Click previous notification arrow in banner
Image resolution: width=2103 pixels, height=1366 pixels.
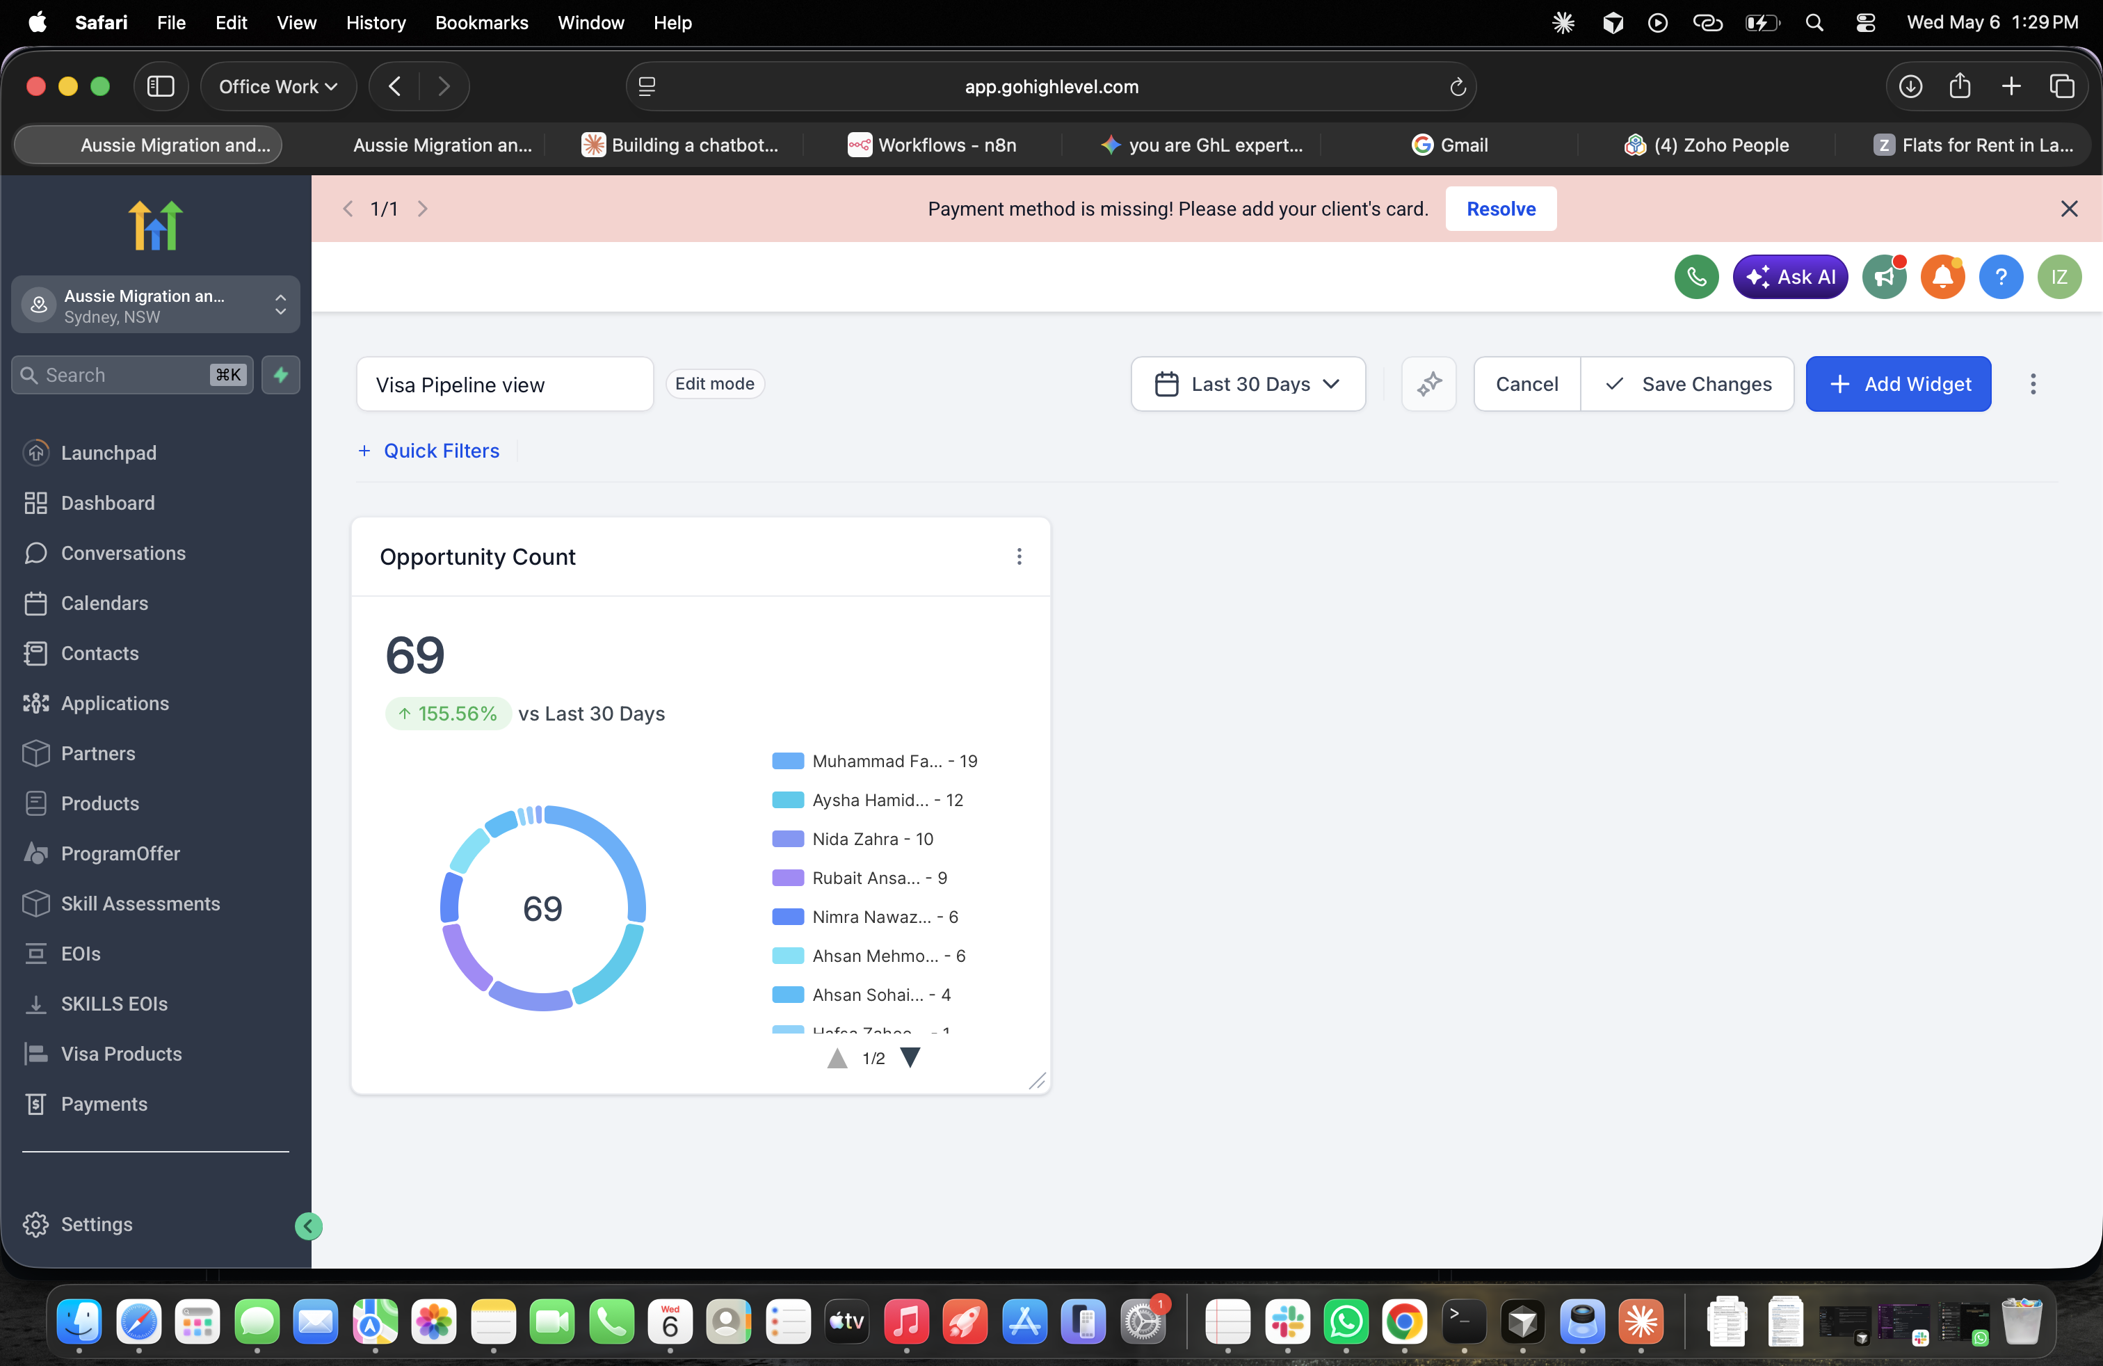(348, 209)
